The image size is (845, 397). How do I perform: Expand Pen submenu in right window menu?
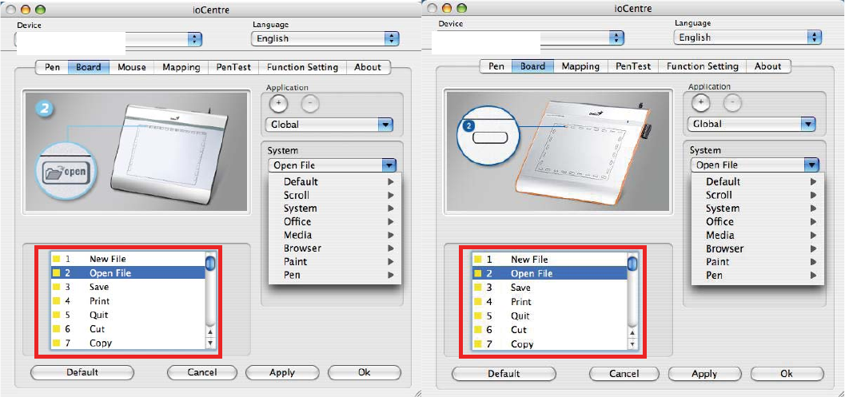point(757,275)
